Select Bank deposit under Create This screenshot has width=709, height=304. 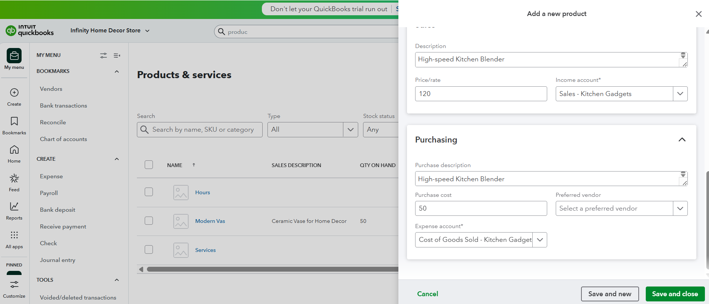point(58,210)
